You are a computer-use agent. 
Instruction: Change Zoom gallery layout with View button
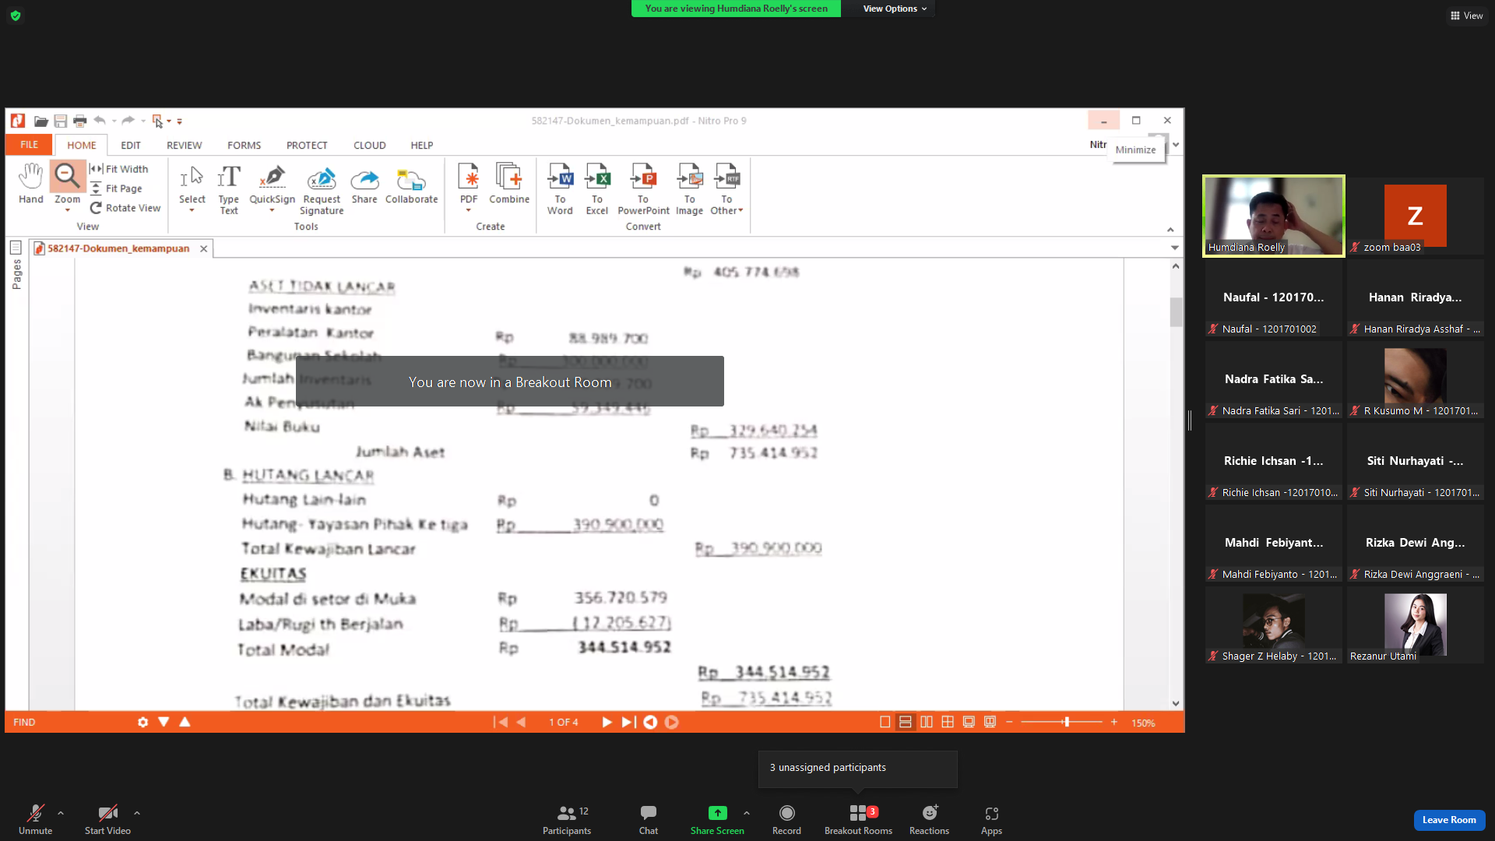point(1466,16)
